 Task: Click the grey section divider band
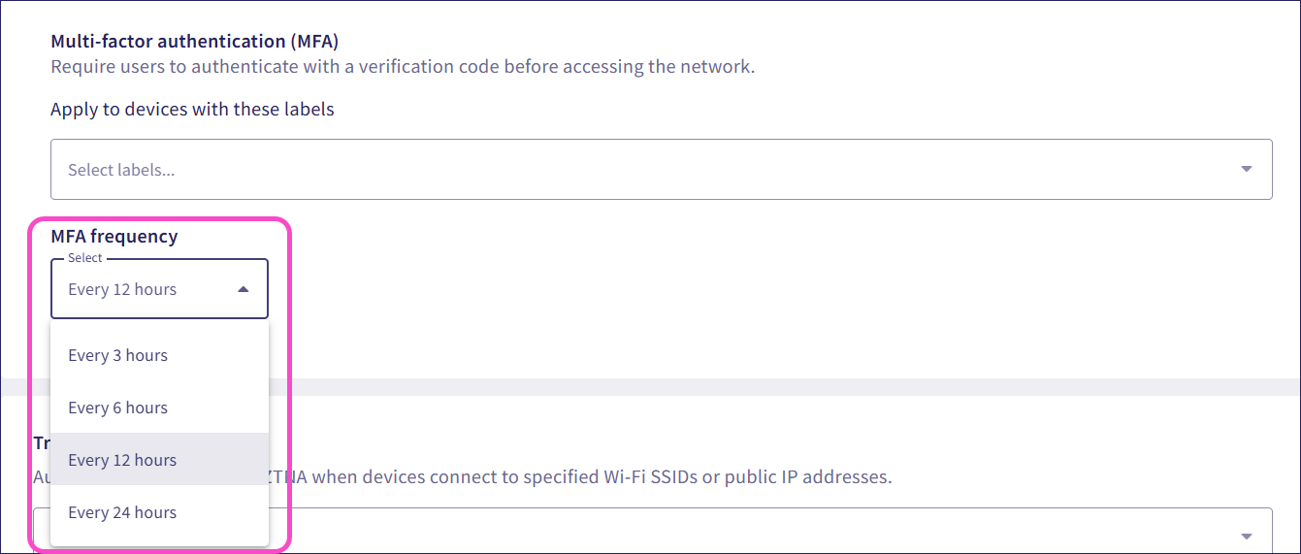[x=776, y=387]
